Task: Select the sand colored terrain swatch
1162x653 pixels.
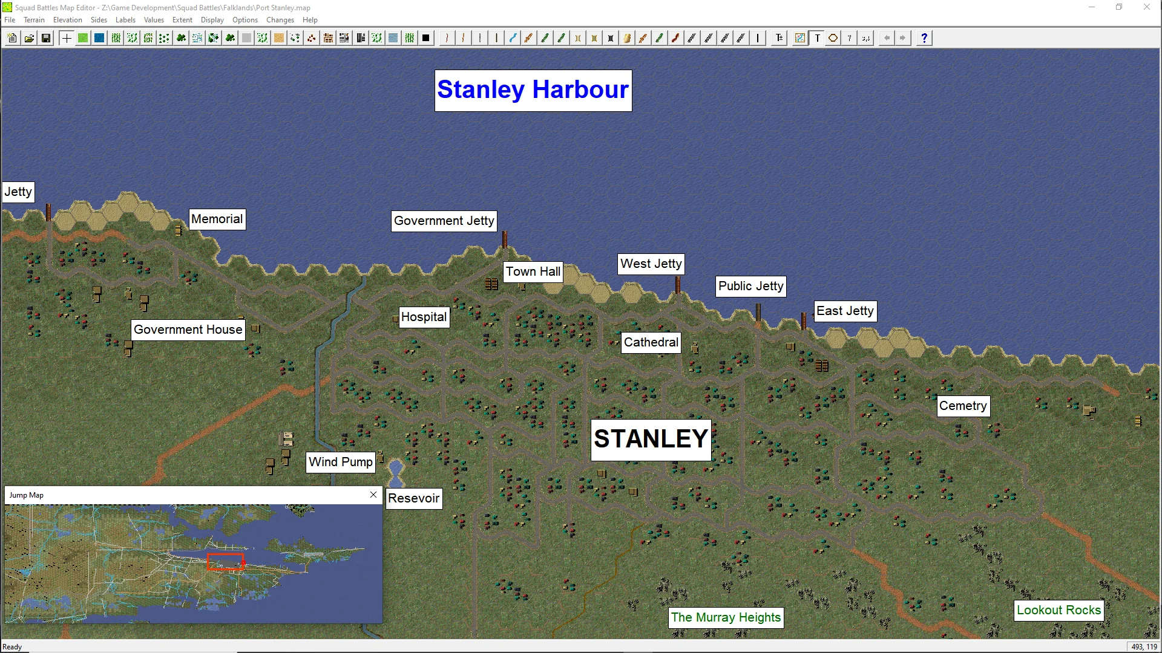Action: coord(278,38)
